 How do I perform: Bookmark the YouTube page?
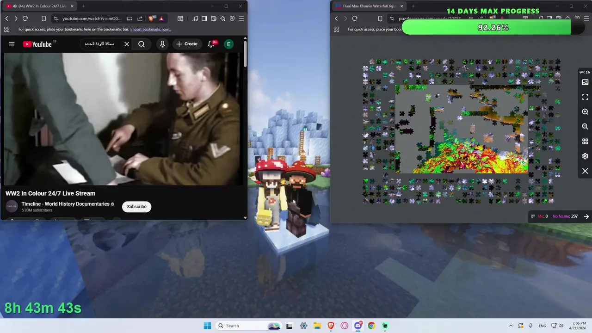point(43,18)
